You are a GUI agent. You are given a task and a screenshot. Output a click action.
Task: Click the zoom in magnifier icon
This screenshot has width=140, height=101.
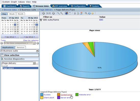pos(58,13)
